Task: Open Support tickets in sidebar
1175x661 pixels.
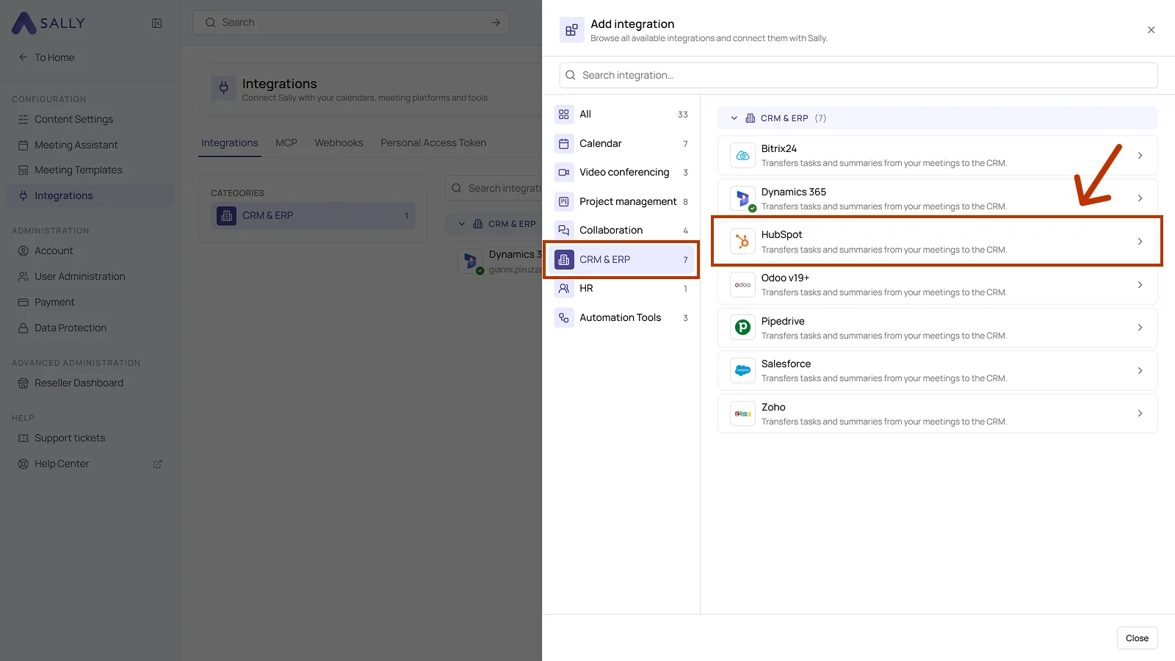Action: coord(90,438)
